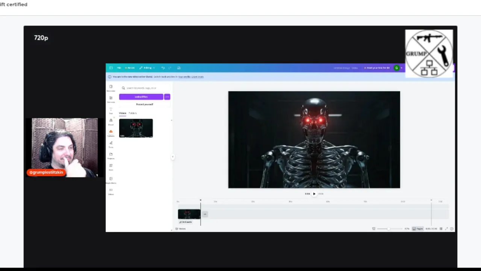Select the robot skeleton video thumbnail in uploads
Image resolution: width=481 pixels, height=271 pixels.
point(136,128)
